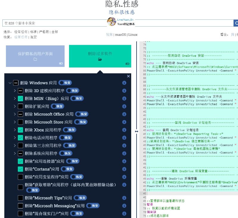
Task: Click the Yuan的记事本 avatar image
Action: click(112, 22)
